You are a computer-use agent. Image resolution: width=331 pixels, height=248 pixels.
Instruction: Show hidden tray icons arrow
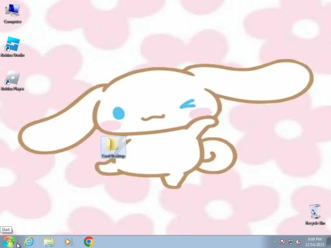click(x=275, y=242)
